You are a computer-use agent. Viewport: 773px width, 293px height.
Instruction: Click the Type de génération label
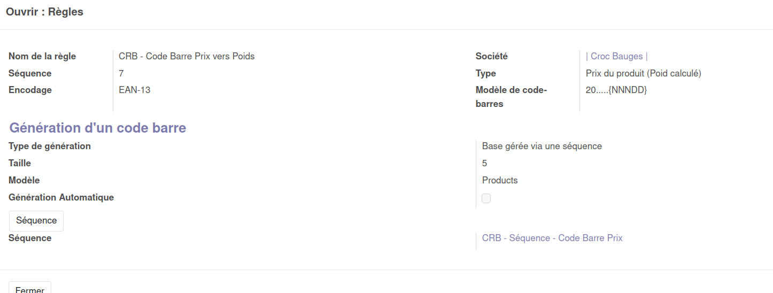pyautogui.click(x=50, y=146)
